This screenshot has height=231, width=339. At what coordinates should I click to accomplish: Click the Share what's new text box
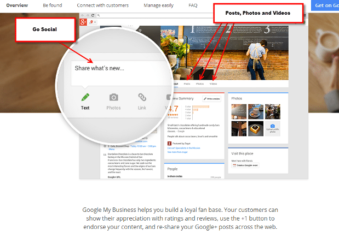[x=121, y=73]
